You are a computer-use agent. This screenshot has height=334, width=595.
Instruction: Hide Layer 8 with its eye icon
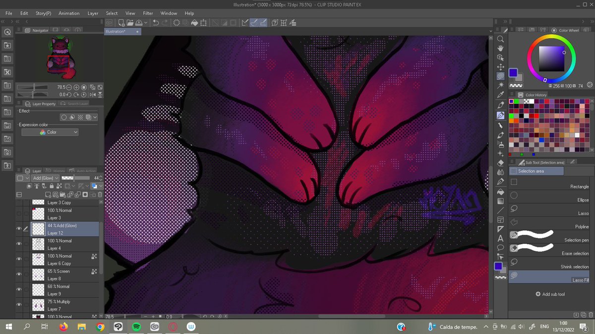click(19, 274)
